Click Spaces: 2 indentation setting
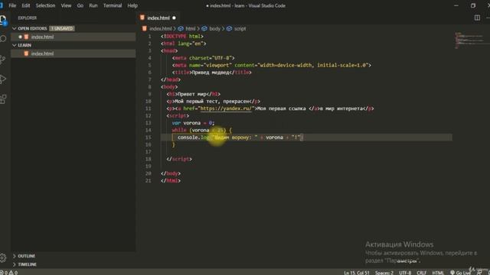Image resolution: width=490 pixels, height=275 pixels. coord(384,273)
